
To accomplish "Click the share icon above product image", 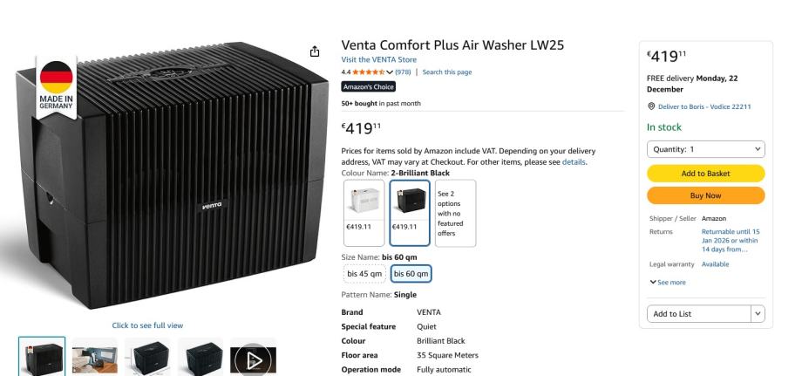I will (315, 51).
